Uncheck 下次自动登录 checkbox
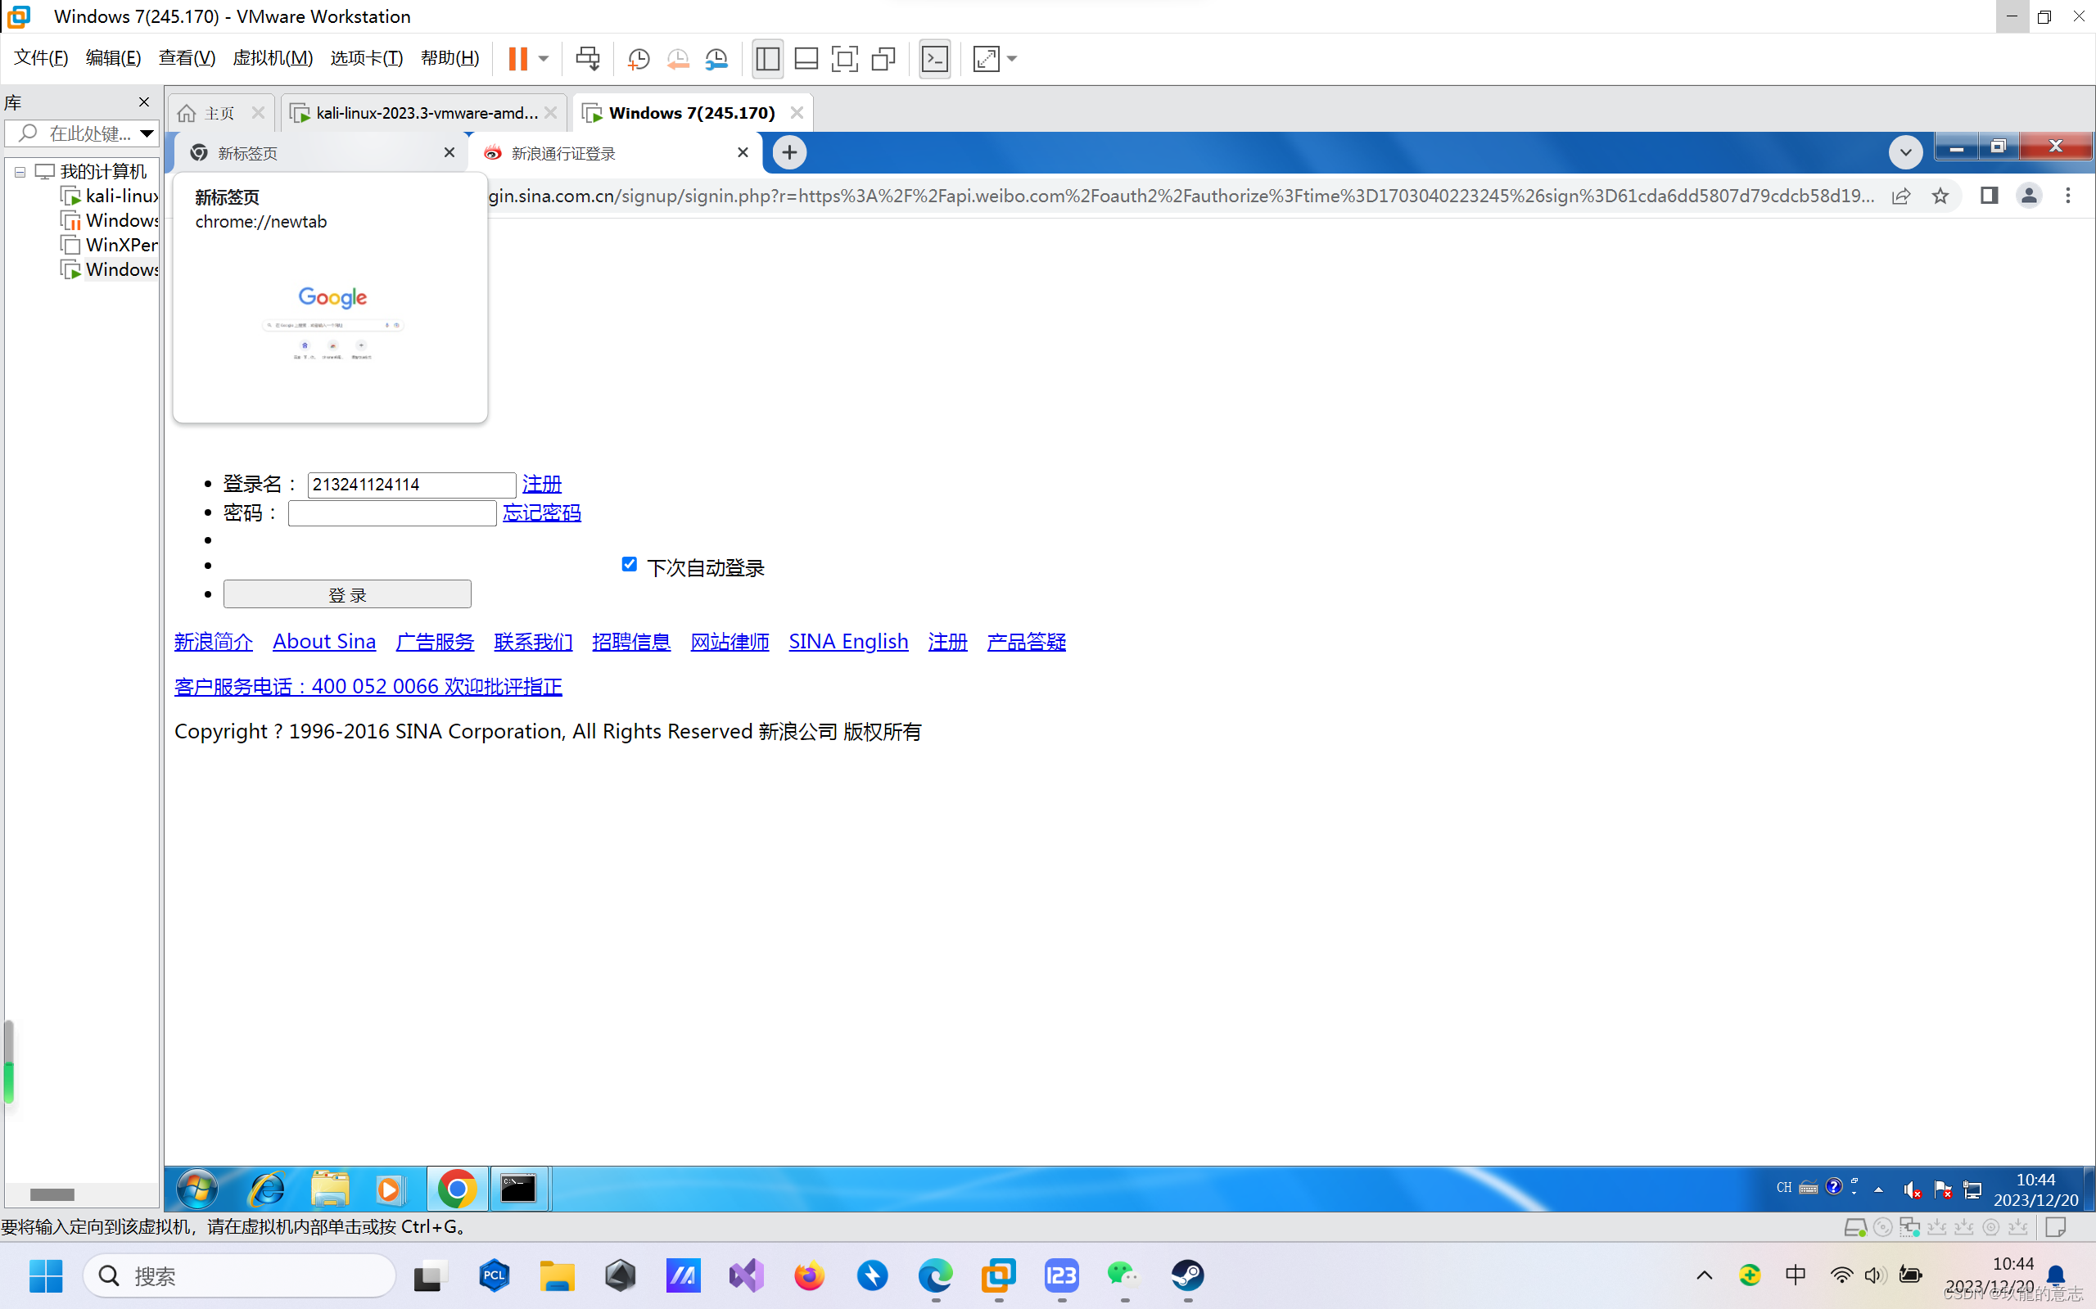 coord(630,565)
